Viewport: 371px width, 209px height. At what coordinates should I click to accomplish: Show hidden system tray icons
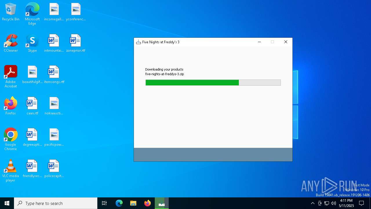(x=312, y=203)
